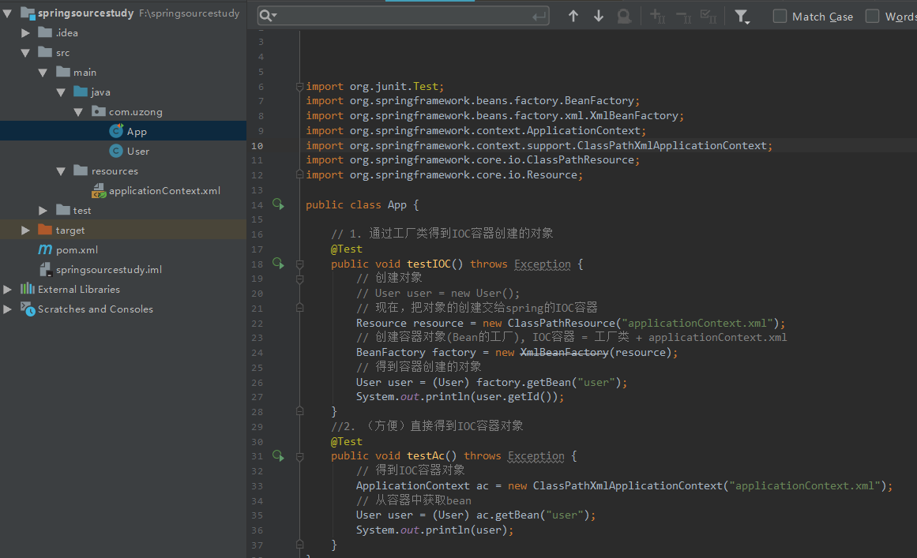Screen dimensions: 917x558
Task: Click the find in selection icon
Action: (624, 17)
